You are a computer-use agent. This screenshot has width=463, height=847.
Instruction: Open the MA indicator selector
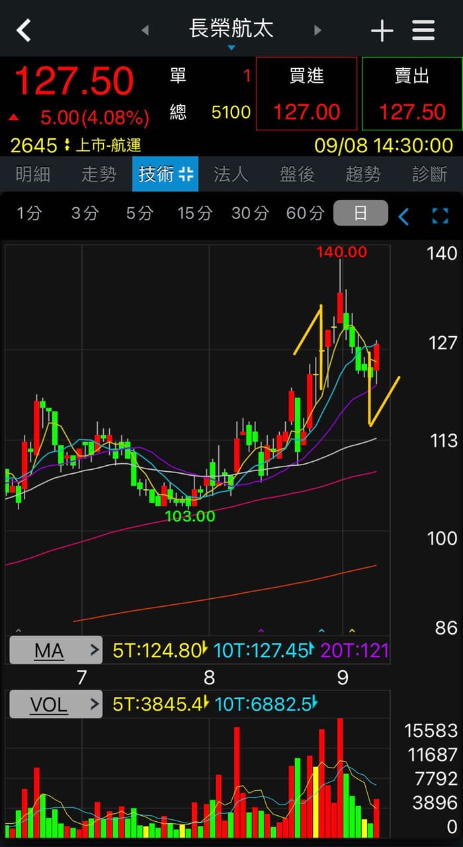tap(56, 650)
